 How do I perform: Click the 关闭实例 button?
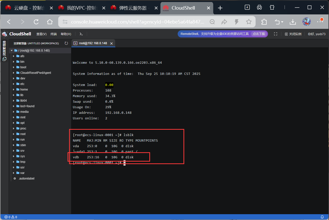point(293,34)
